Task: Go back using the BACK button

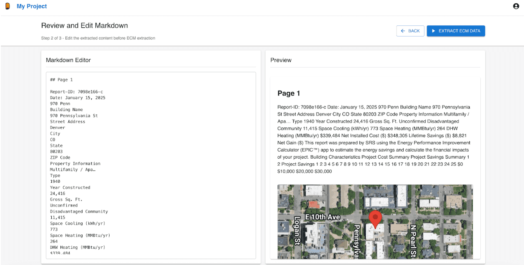Action: pyautogui.click(x=410, y=31)
